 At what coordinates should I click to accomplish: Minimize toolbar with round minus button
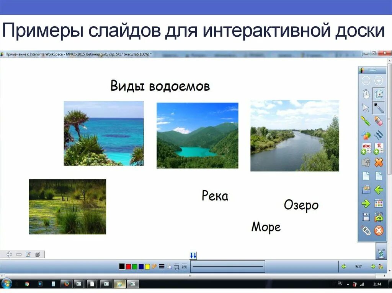[366, 81]
